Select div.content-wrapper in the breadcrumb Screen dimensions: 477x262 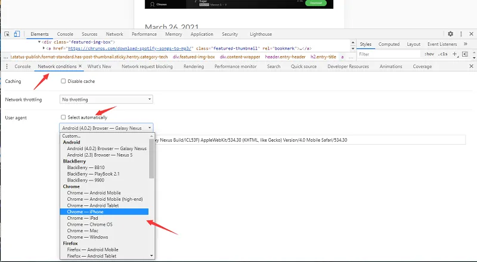[240, 57]
